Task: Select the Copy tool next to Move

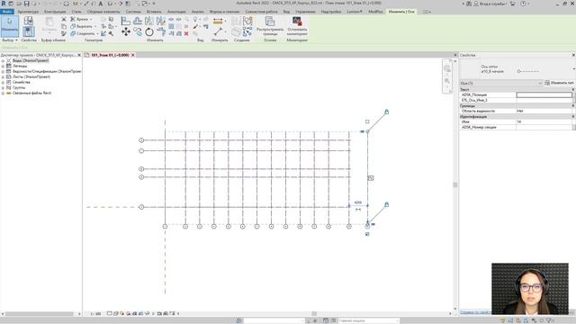Action: [x=138, y=32]
